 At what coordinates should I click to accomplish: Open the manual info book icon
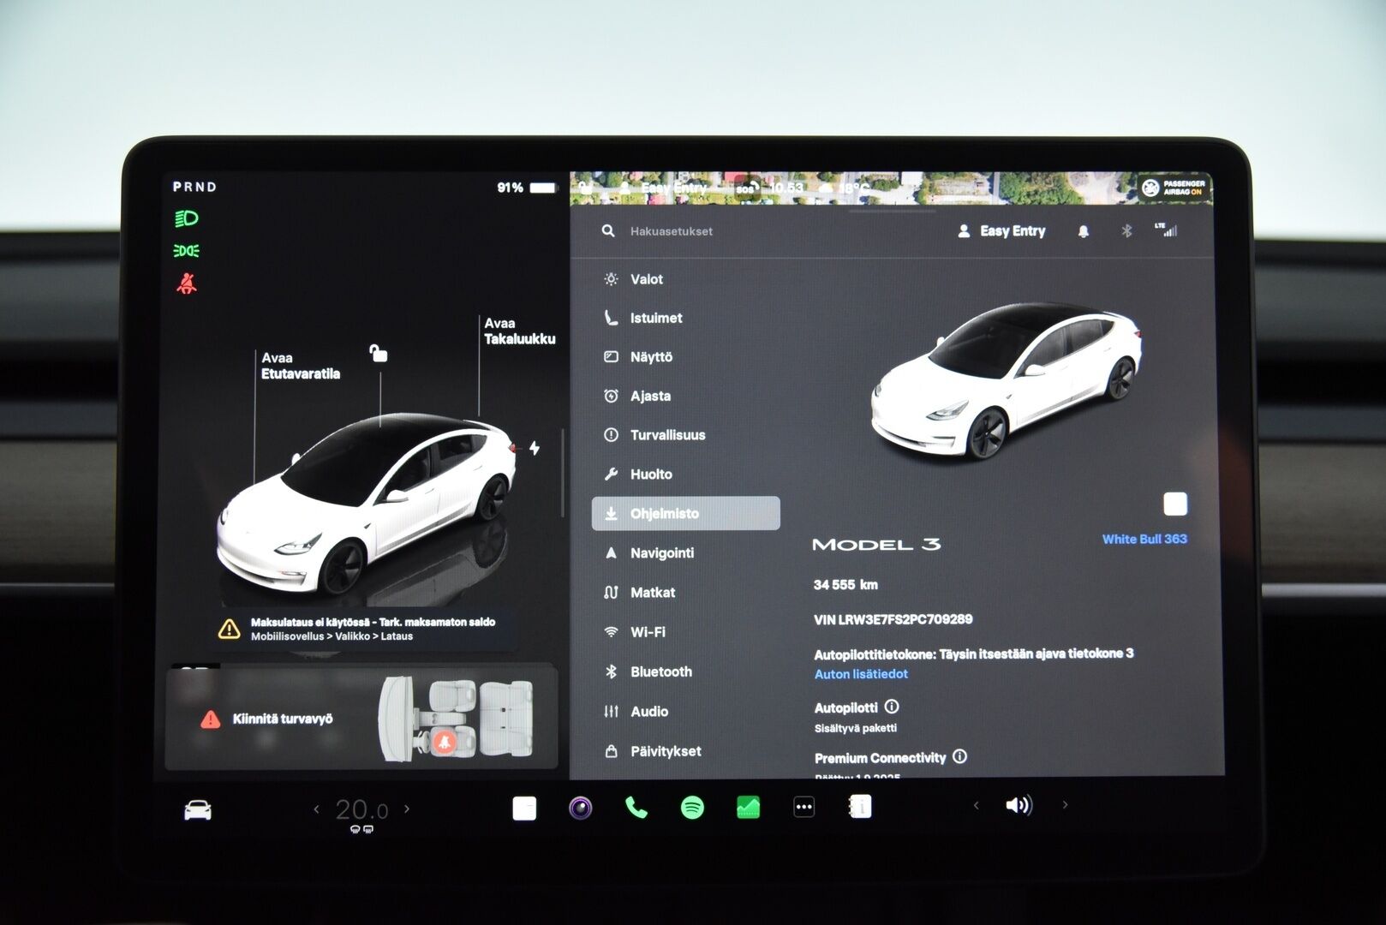[860, 807]
